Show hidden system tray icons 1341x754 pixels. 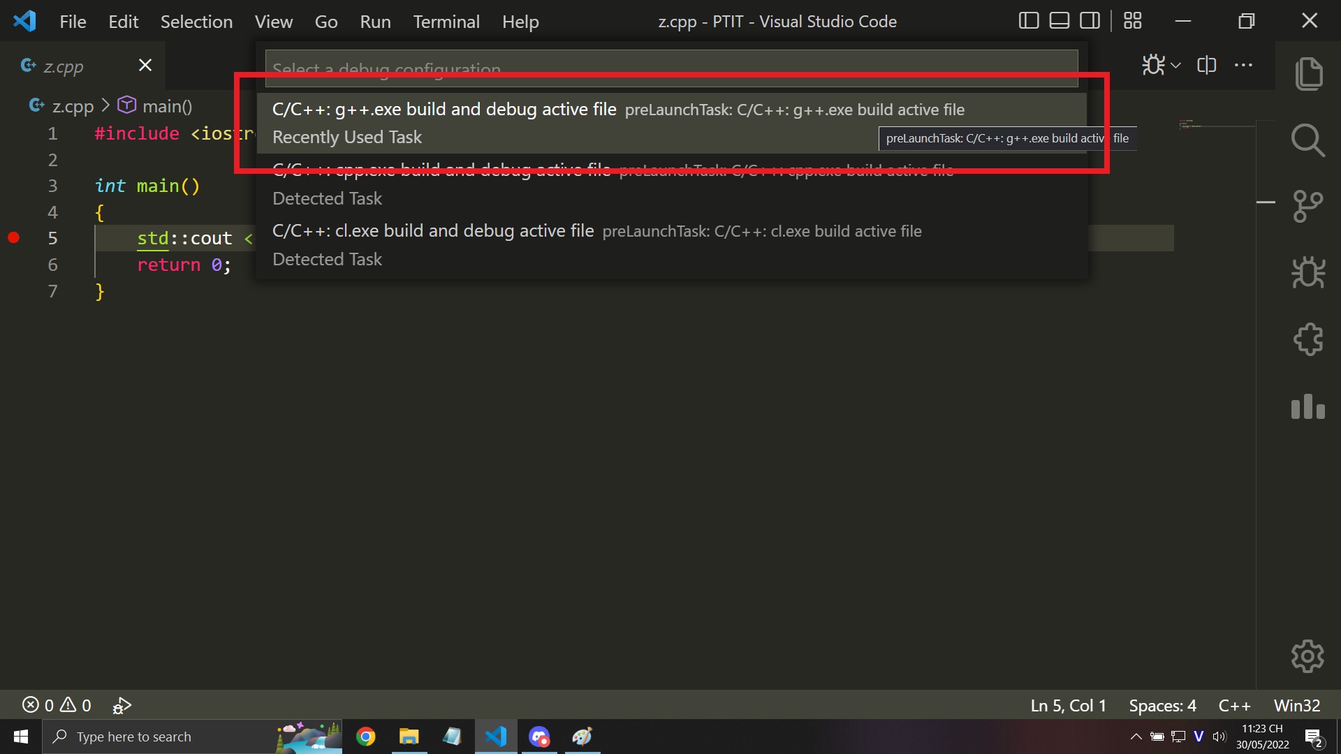click(1136, 737)
